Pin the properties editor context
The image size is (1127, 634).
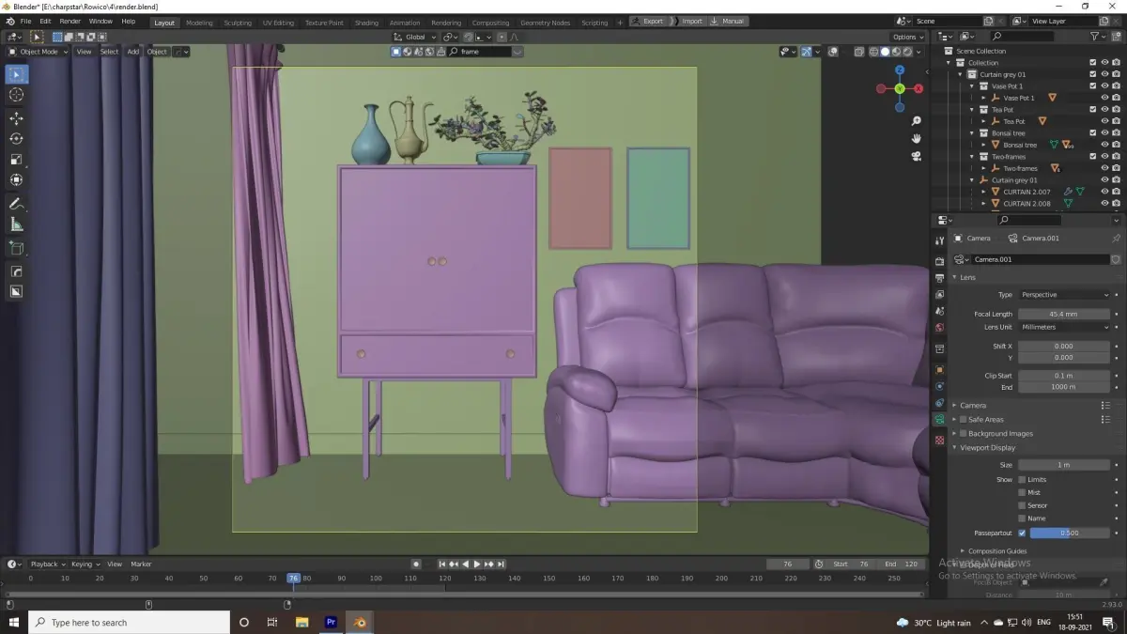point(1116,239)
